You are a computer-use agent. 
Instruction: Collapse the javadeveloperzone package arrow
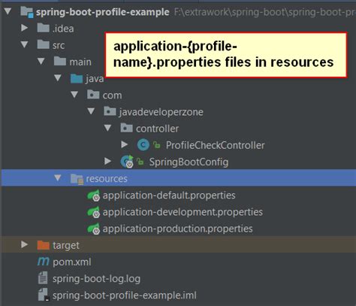click(x=91, y=111)
